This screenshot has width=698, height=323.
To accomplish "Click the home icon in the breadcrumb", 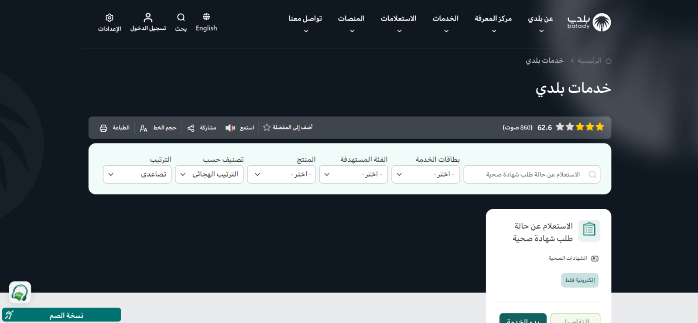I will pos(609,61).
